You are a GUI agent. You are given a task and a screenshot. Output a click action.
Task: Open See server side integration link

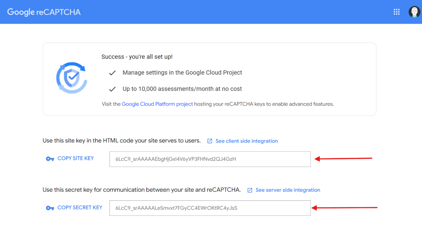click(288, 190)
